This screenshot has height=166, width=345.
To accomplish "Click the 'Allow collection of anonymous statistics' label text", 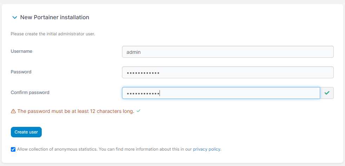I will click(57, 149).
